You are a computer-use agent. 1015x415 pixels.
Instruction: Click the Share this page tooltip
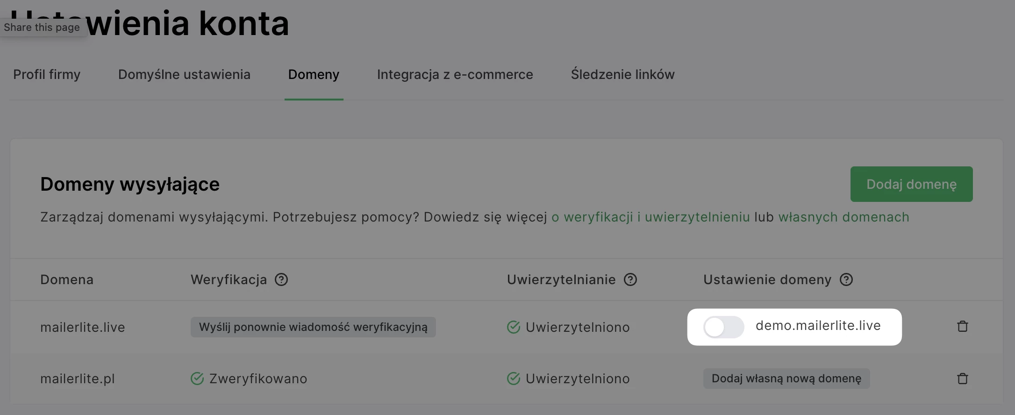pyautogui.click(x=42, y=28)
